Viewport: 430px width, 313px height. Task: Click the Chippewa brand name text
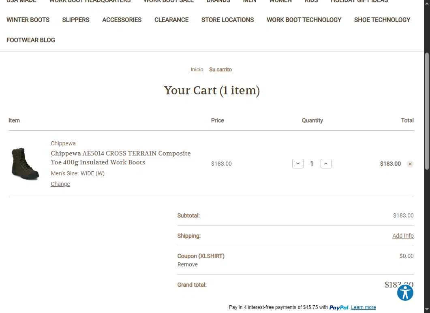(x=63, y=143)
